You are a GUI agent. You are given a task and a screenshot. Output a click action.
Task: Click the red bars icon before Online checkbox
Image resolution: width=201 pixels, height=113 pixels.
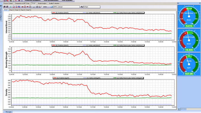[x=40, y=7]
